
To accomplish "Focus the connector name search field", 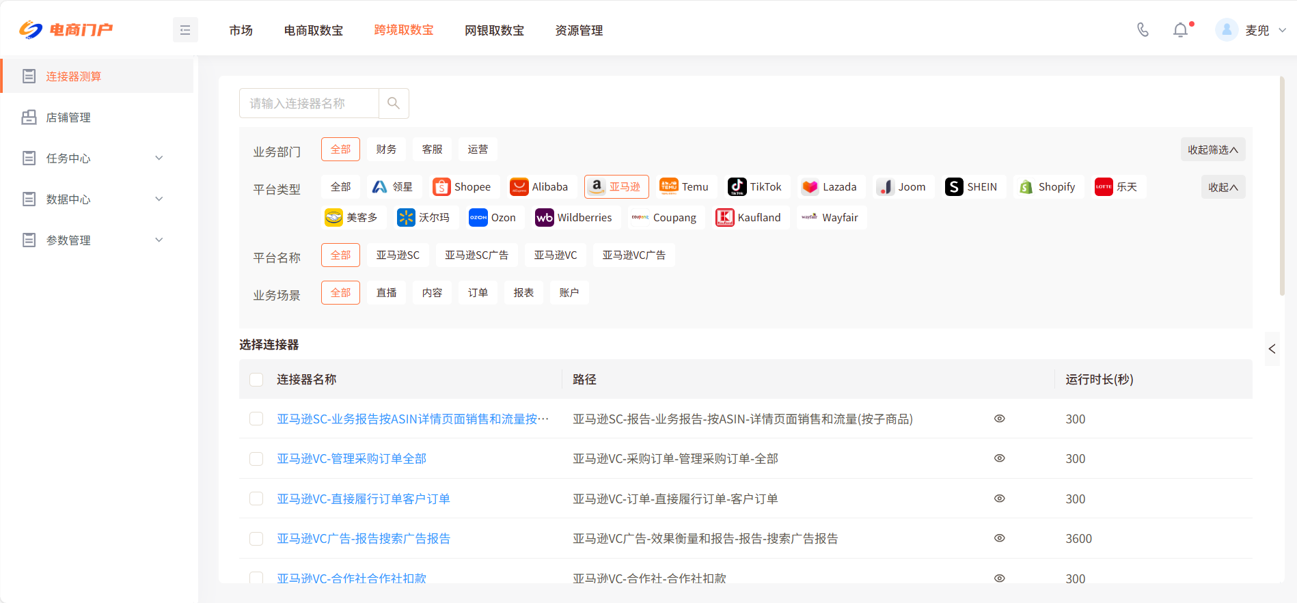I will click(309, 103).
